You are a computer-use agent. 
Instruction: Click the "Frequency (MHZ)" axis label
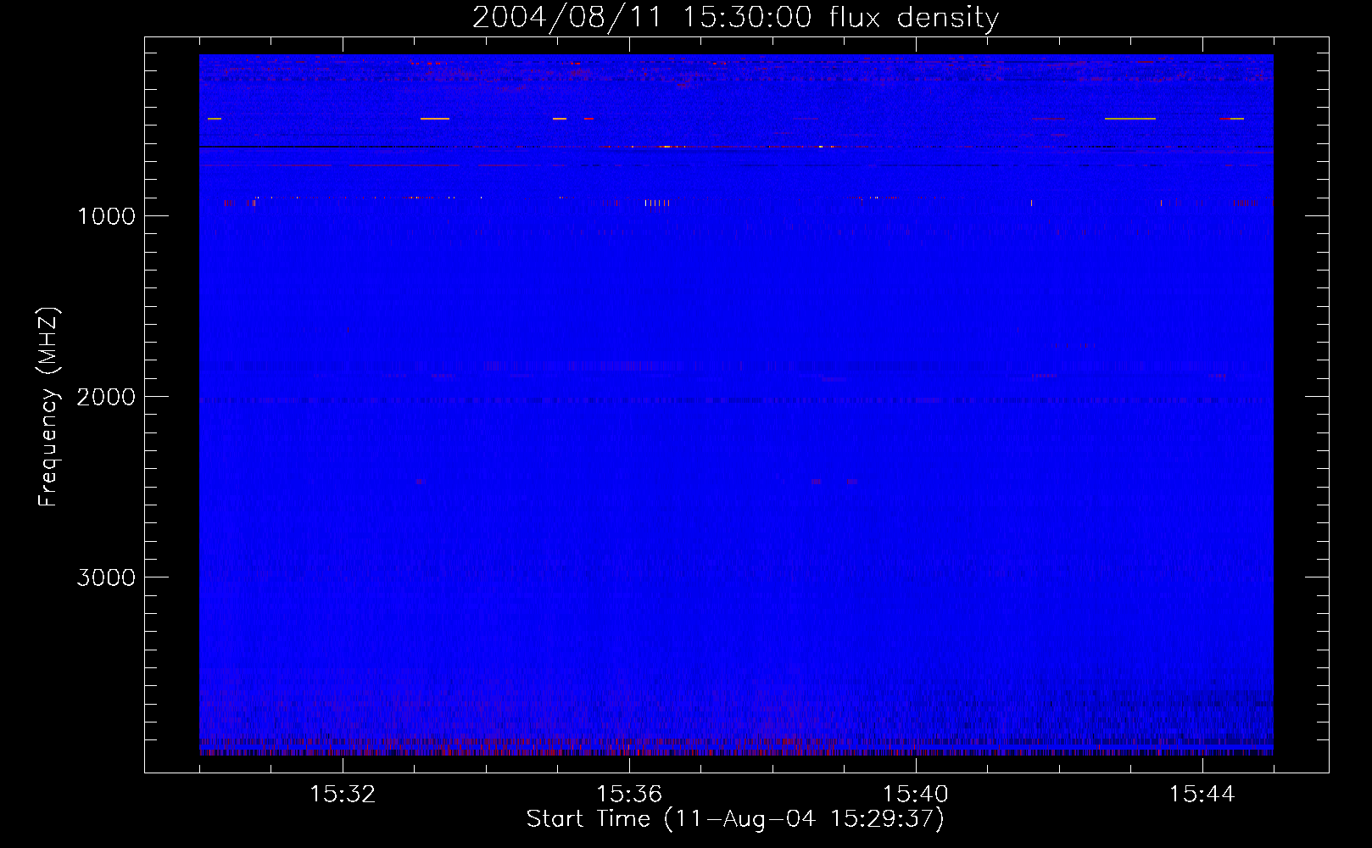coord(48,407)
